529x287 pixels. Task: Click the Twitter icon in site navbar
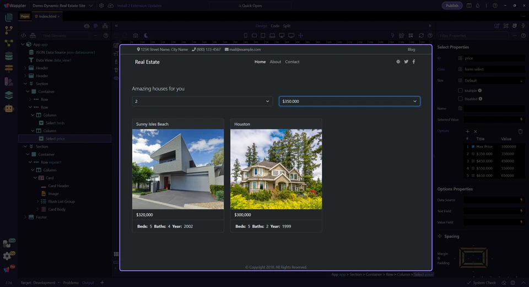pos(406,62)
